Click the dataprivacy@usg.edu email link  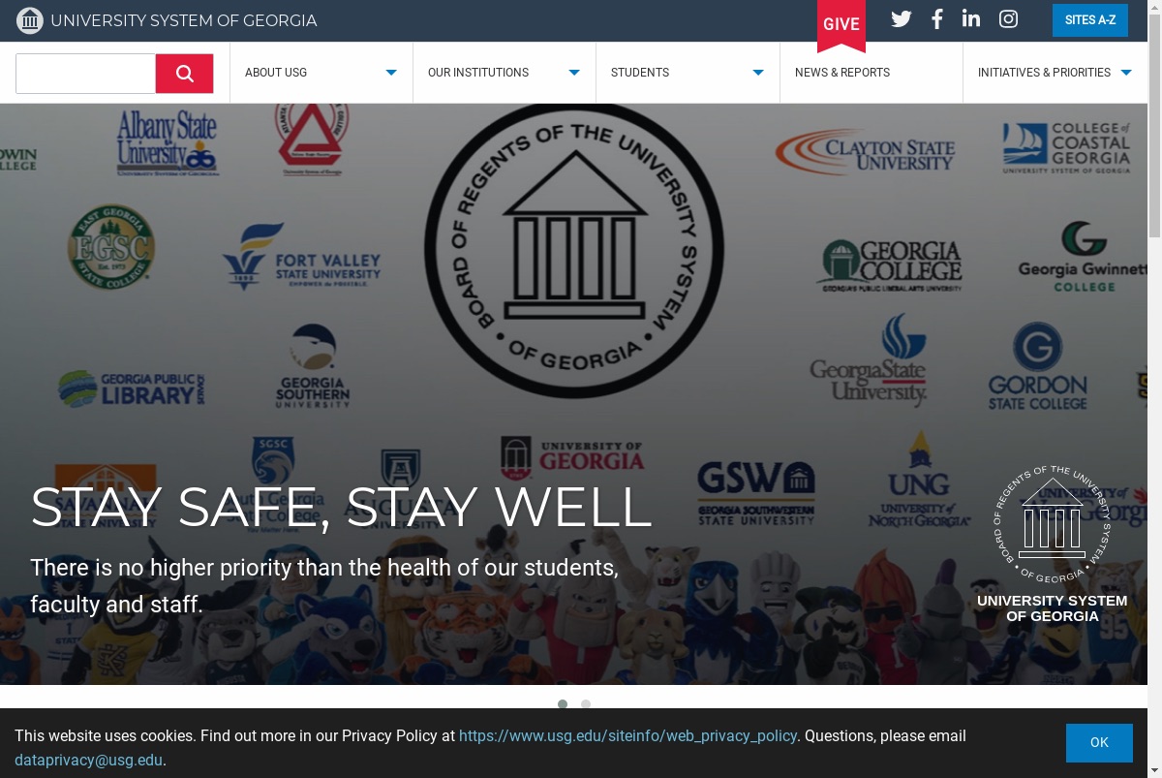click(x=88, y=761)
